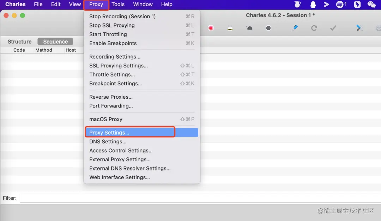
Task: Select Port Forwarding...
Action: (x=142, y=106)
